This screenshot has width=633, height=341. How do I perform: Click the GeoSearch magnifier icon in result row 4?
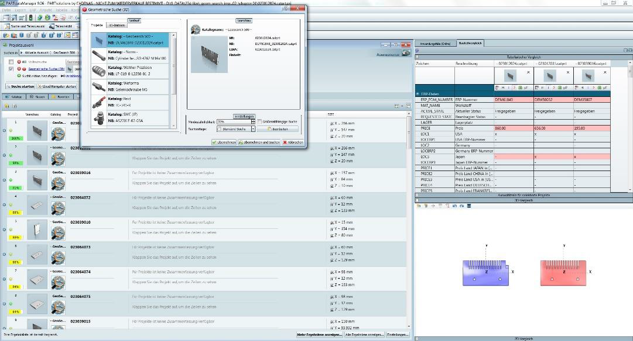tap(57, 208)
